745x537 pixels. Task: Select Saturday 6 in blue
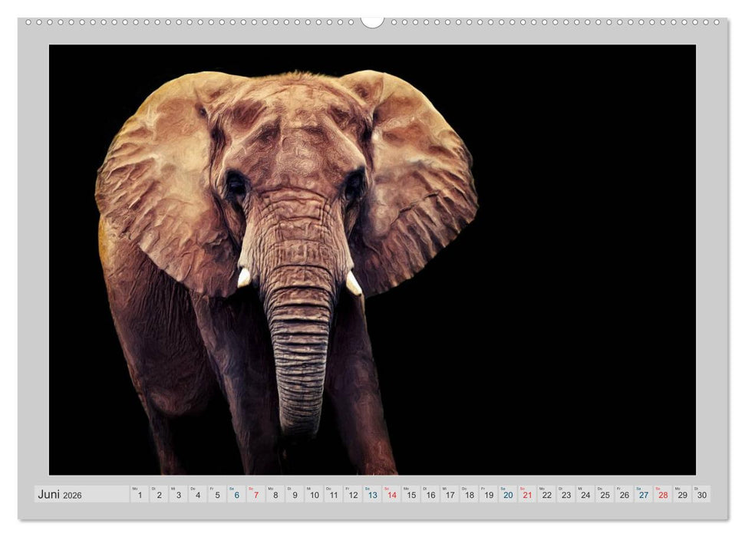[x=236, y=495]
